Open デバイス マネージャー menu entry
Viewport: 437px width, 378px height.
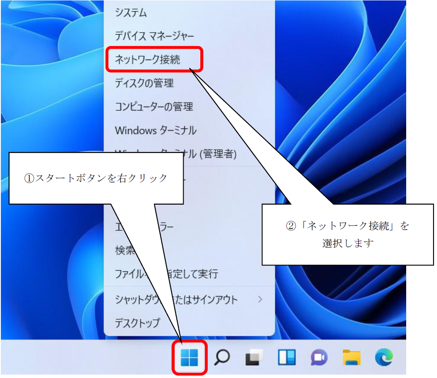[154, 36]
